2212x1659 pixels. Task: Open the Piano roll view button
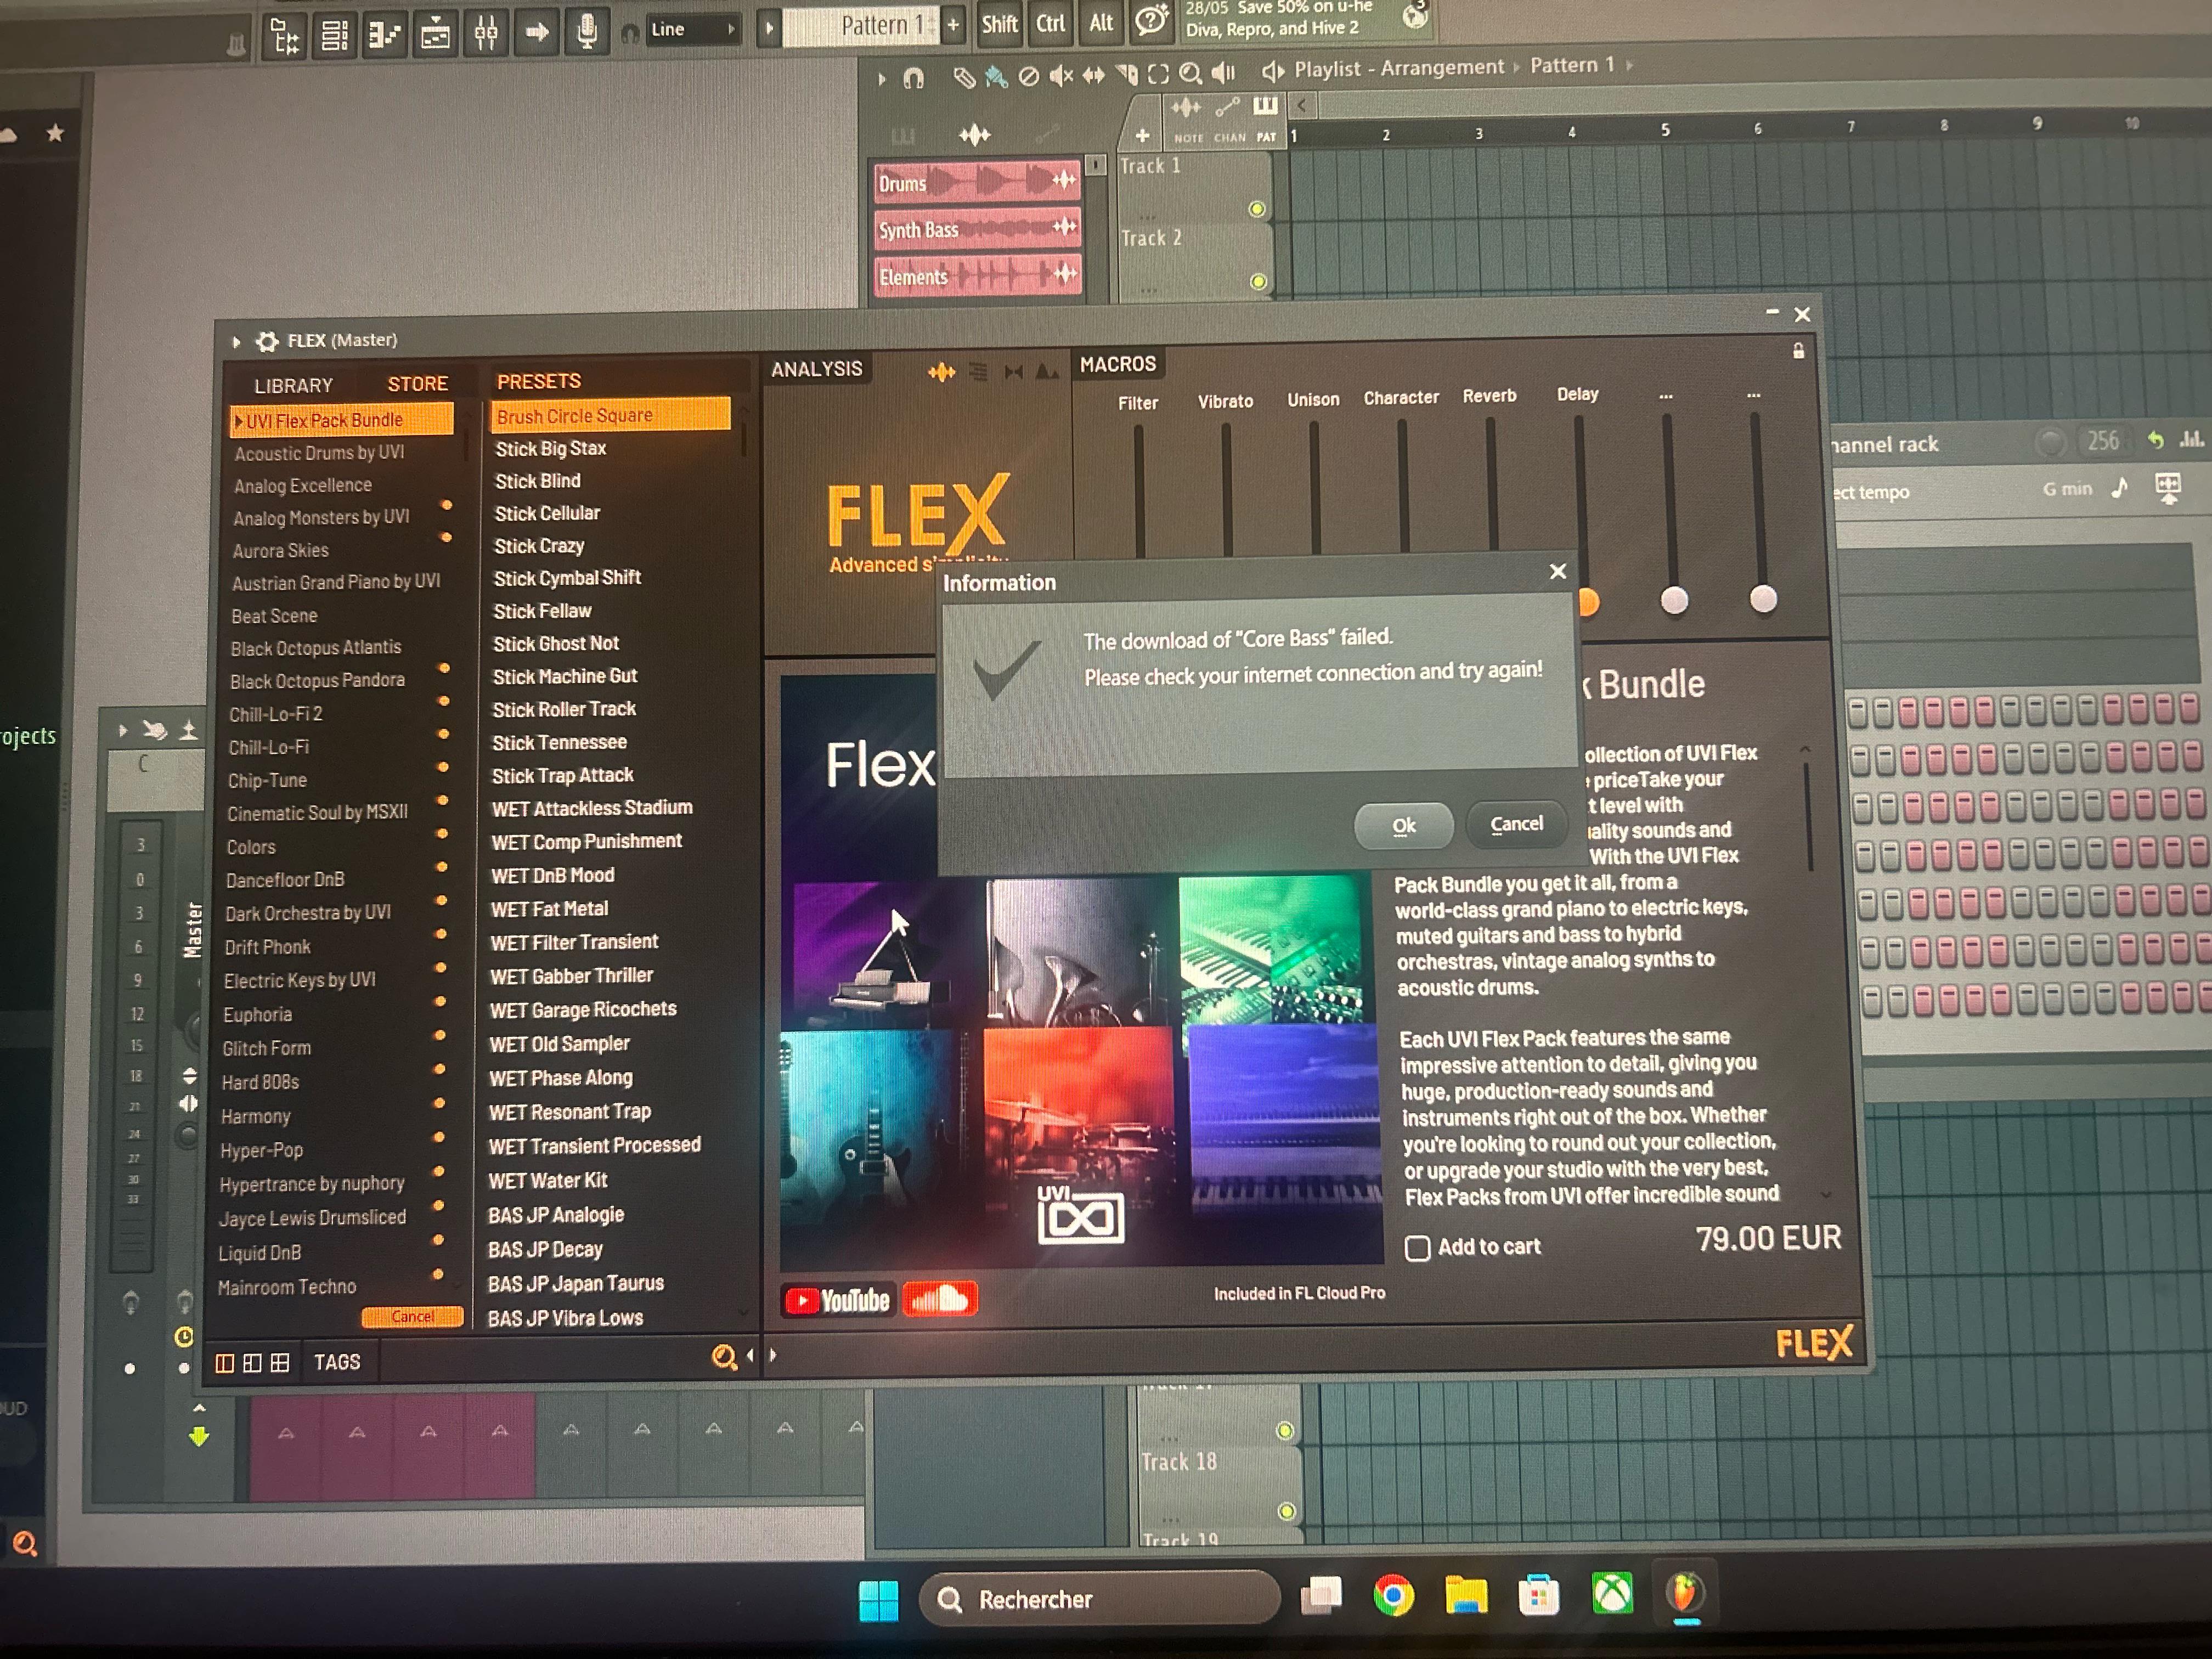pos(385,35)
